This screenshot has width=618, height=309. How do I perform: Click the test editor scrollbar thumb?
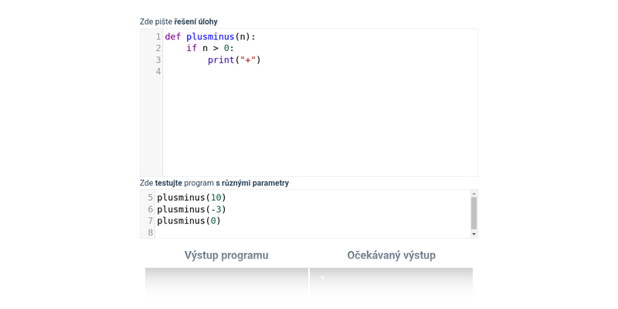(x=474, y=212)
